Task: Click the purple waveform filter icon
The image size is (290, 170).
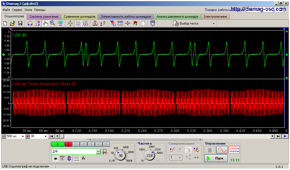Action: point(62,158)
